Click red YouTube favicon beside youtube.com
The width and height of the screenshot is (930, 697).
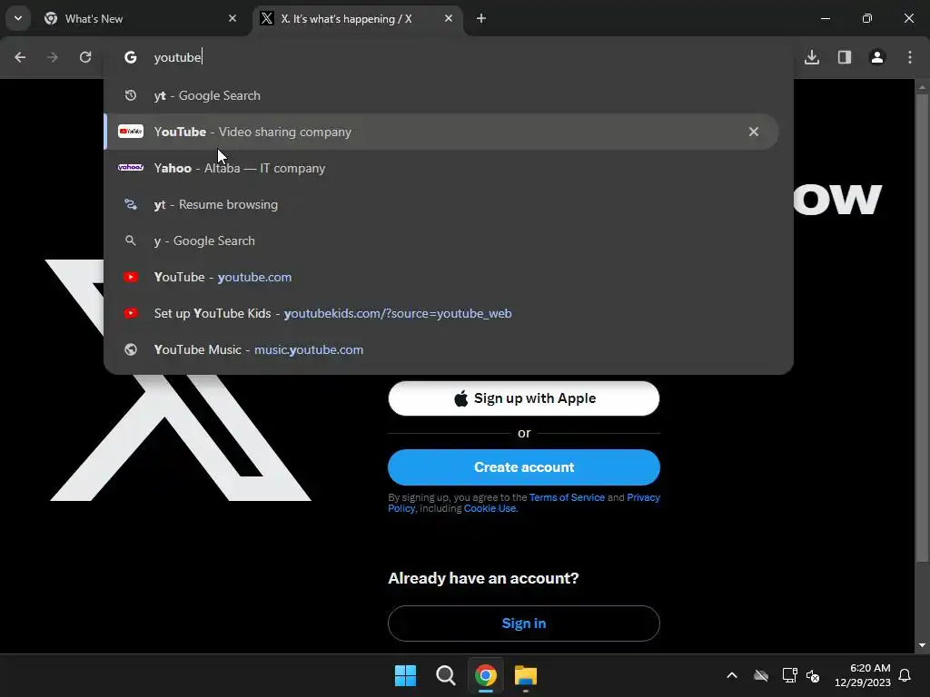(x=131, y=277)
